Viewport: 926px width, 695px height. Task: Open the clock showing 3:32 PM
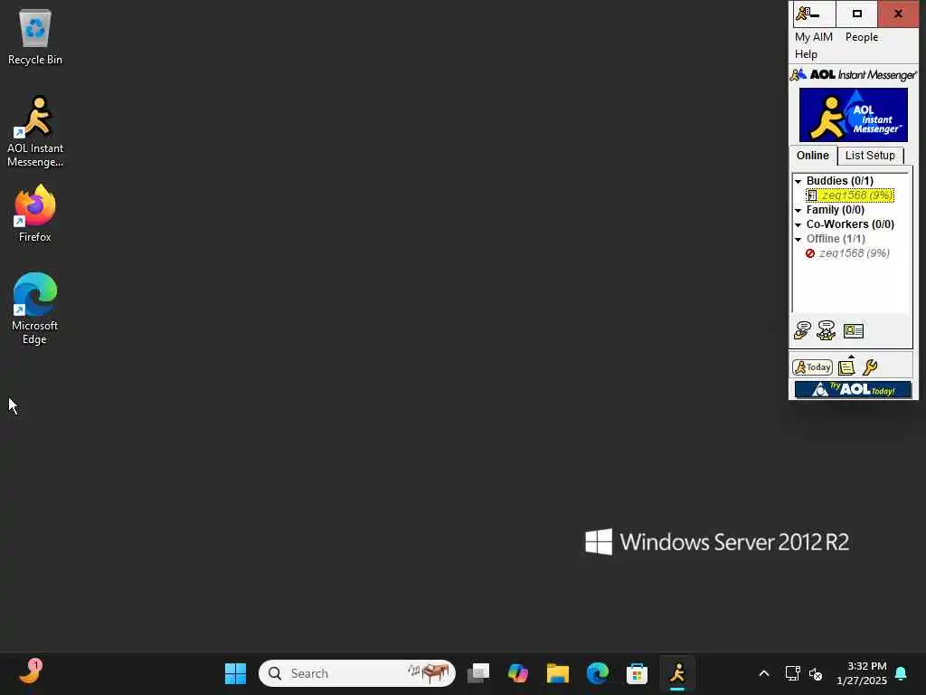[x=862, y=673]
